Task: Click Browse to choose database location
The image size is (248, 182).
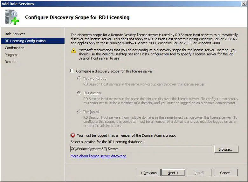Action: (226, 149)
